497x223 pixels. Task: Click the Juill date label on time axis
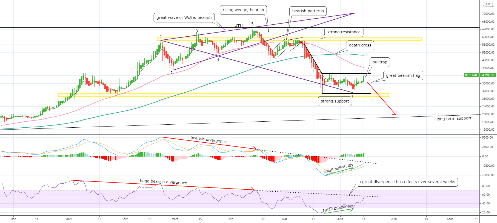(394, 219)
